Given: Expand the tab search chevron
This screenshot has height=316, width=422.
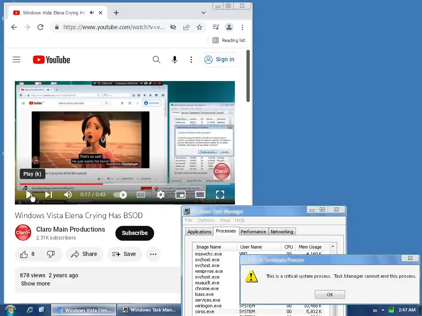Looking at the screenshot, I should click(204, 13).
